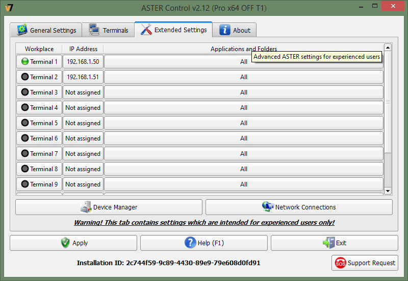Image resolution: width=408 pixels, height=281 pixels.
Task: Maximize the ASTER Control window
Action: [x=375, y=6]
